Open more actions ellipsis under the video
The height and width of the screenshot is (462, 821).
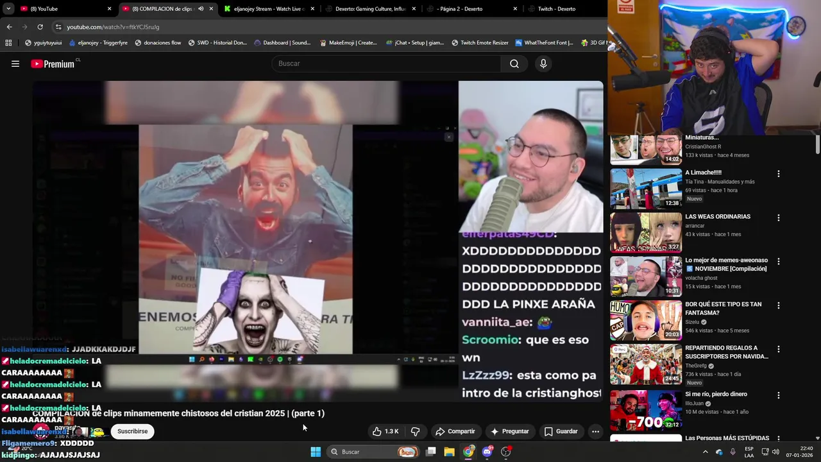[x=595, y=431]
